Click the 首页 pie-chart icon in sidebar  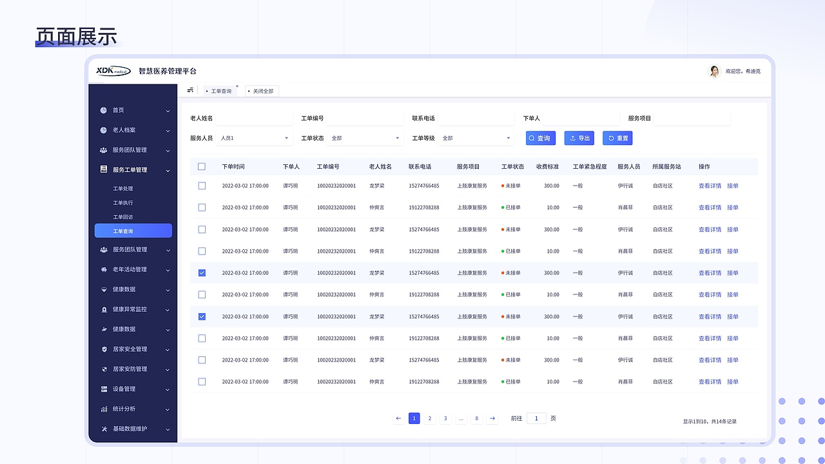pos(104,110)
